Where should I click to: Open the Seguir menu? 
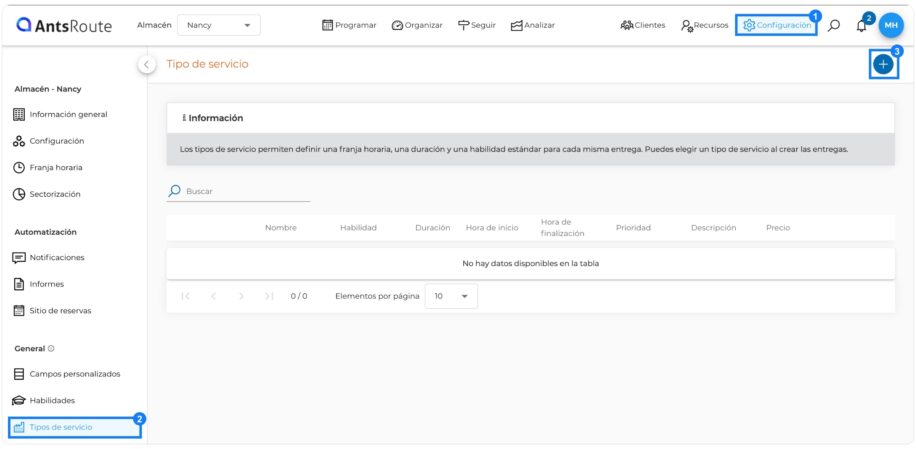point(477,25)
